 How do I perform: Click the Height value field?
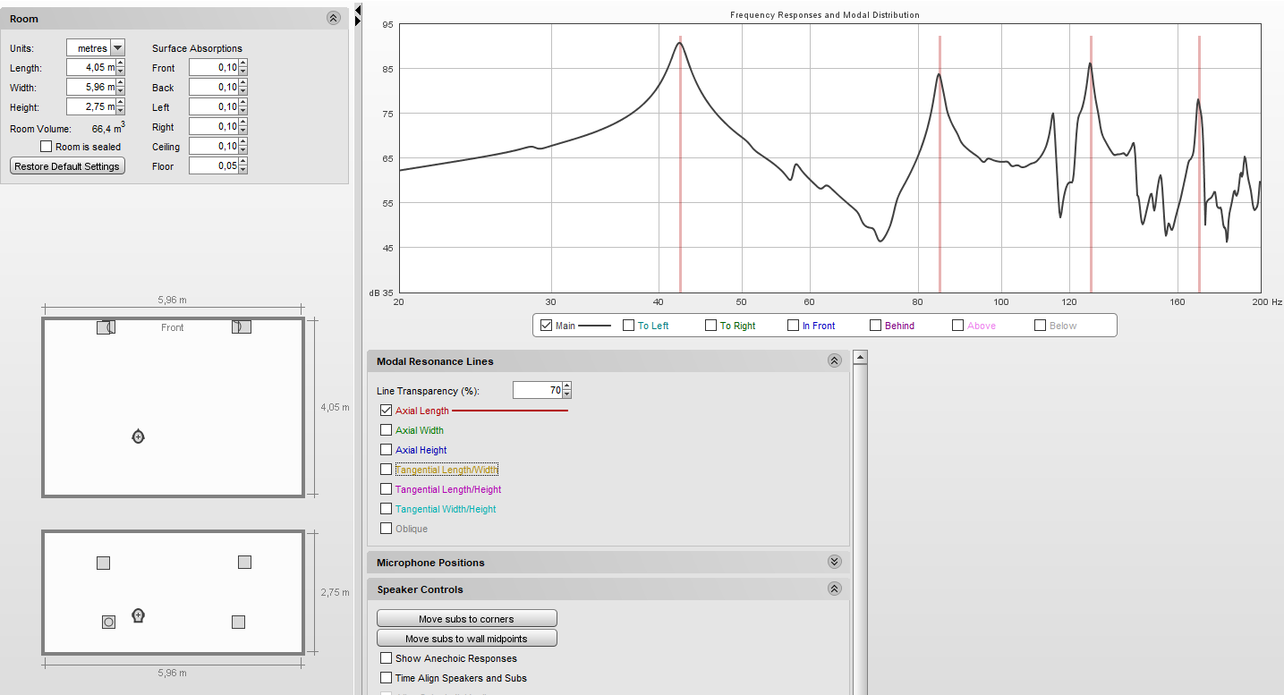[x=91, y=107]
